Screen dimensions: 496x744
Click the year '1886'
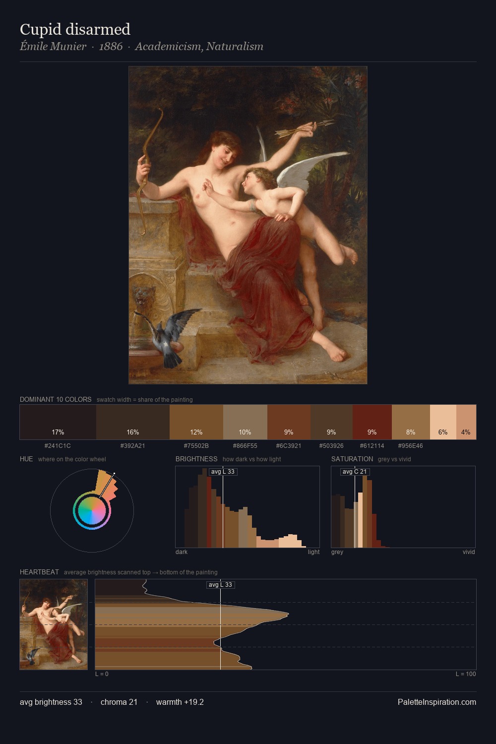[x=111, y=47]
